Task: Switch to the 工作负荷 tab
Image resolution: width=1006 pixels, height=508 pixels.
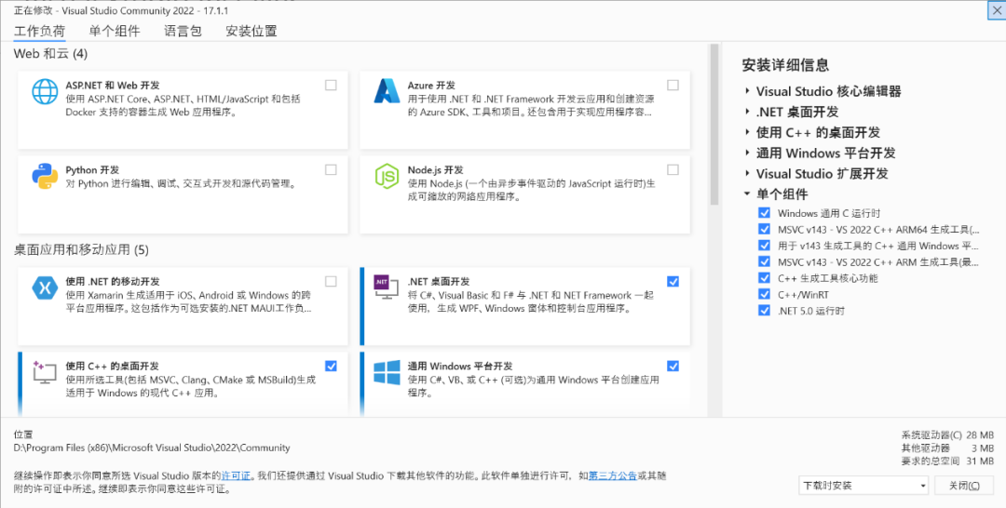Action: (x=40, y=31)
